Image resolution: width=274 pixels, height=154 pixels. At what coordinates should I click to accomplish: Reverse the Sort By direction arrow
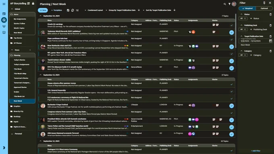174,10
